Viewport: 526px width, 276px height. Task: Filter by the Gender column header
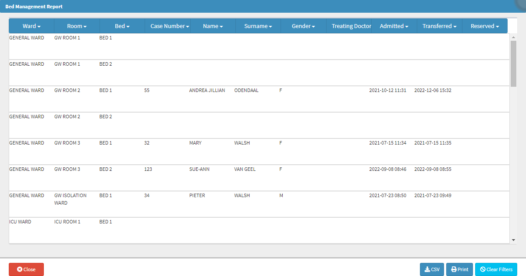tap(303, 26)
